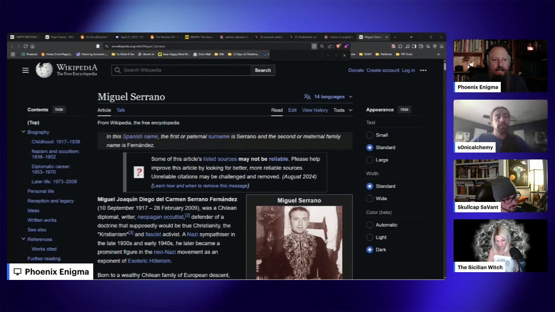Switch to the Pope Francis browser tab
The width and height of the screenshot is (555, 312).
59,37
